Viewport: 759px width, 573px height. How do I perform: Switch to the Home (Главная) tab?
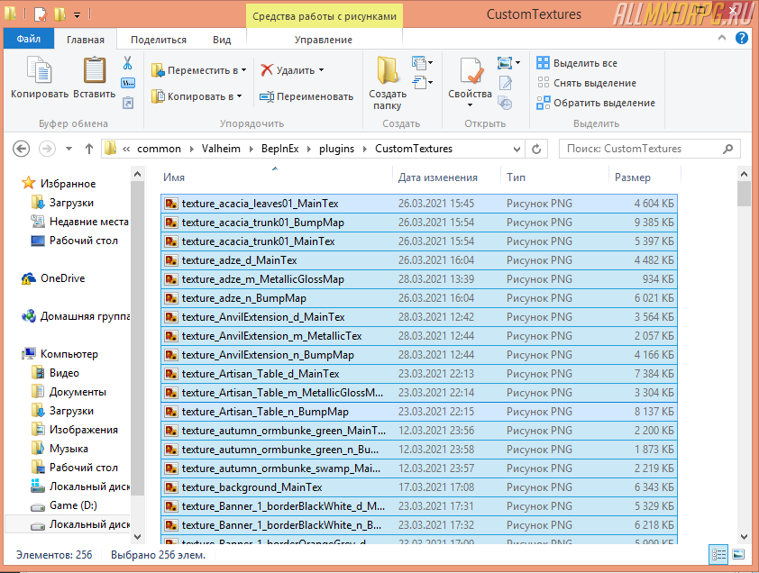(x=86, y=40)
